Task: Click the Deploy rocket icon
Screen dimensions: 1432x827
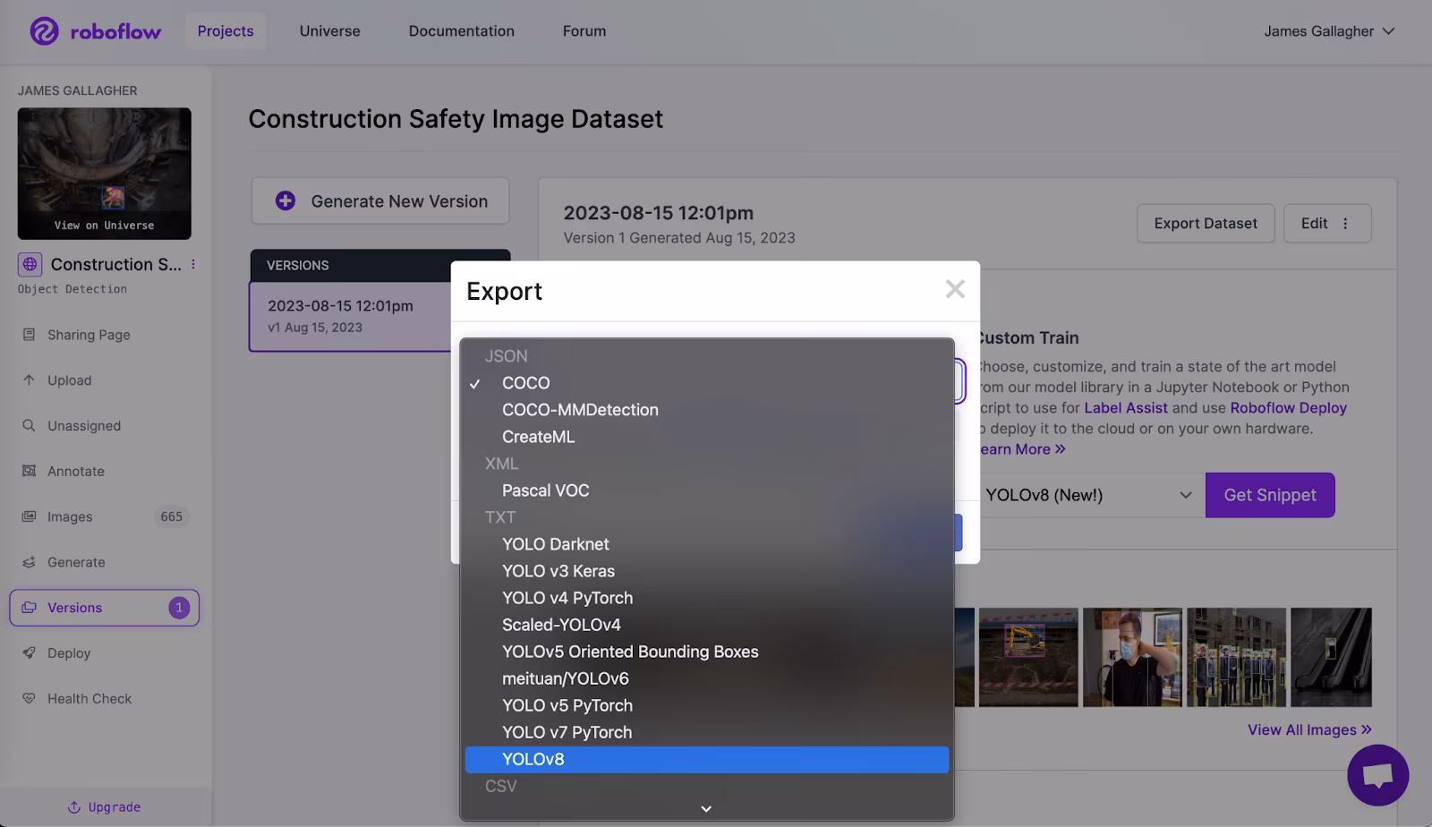Action: point(29,653)
